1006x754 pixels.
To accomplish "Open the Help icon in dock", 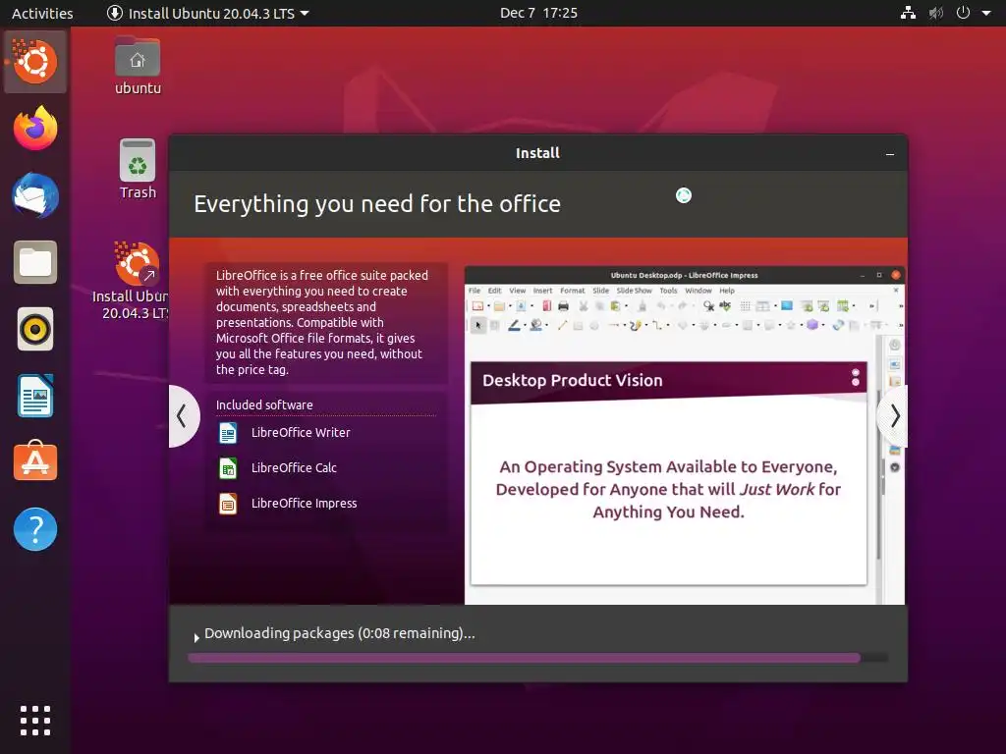I will pyautogui.click(x=35, y=529).
